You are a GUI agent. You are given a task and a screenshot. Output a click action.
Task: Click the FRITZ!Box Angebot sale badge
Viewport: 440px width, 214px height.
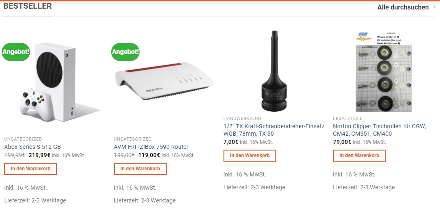click(125, 52)
